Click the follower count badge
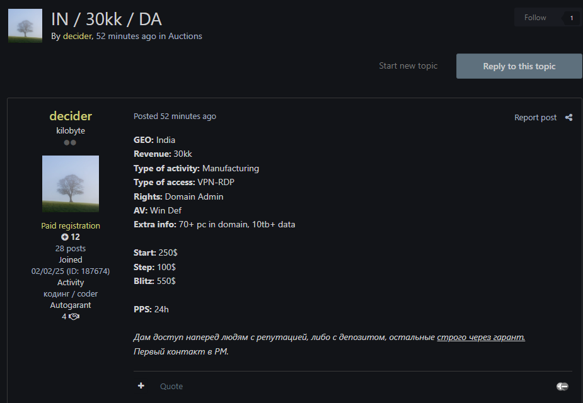The width and height of the screenshot is (583, 403). (572, 18)
